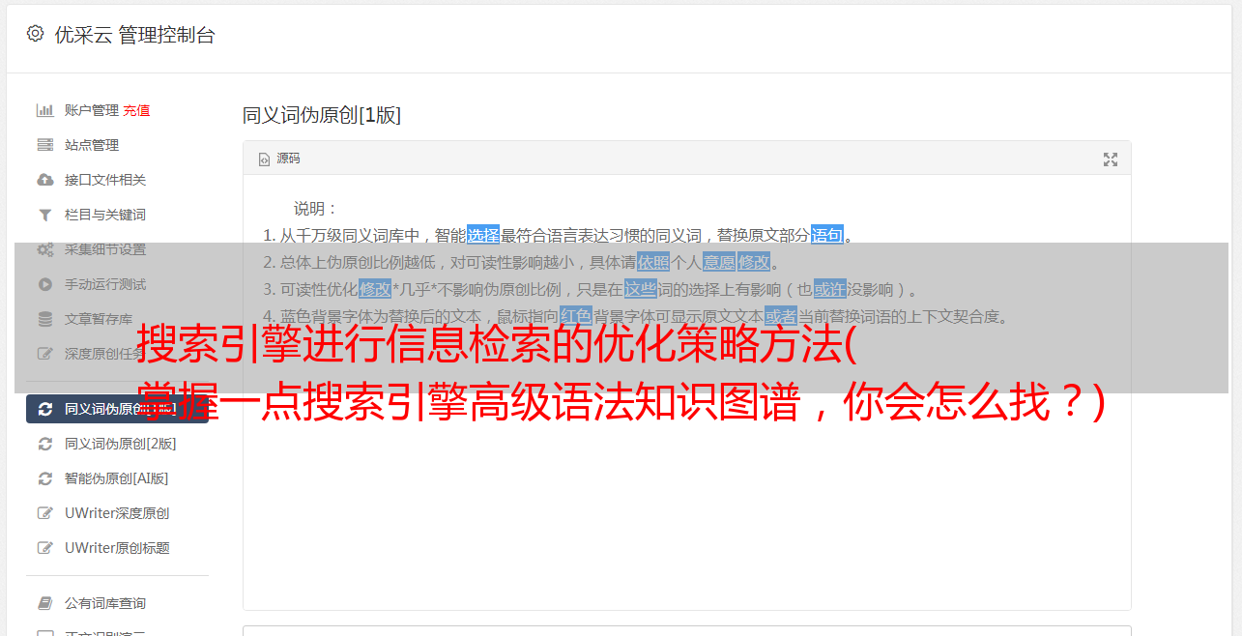Click the play circle icon for 手动运行测试

pos(44,284)
